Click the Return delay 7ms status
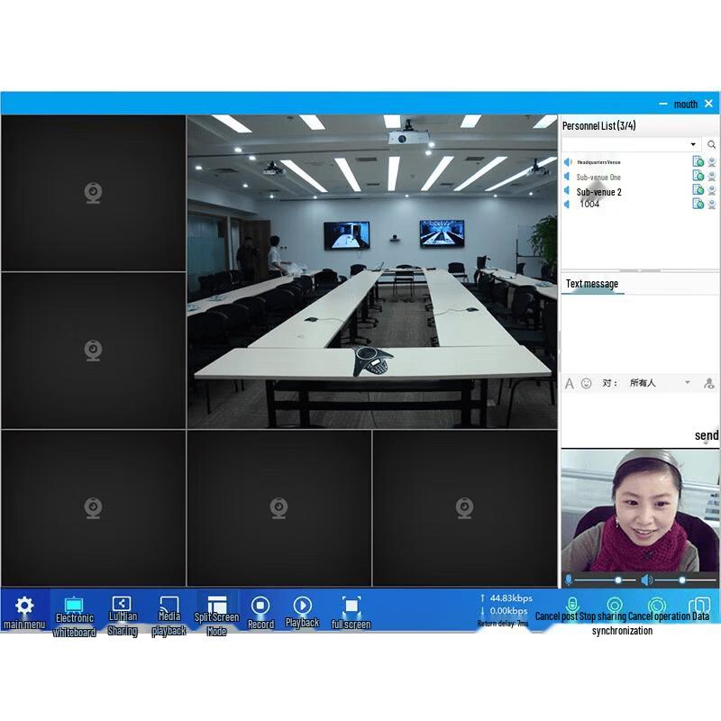The width and height of the screenshot is (721, 721). coord(503,624)
